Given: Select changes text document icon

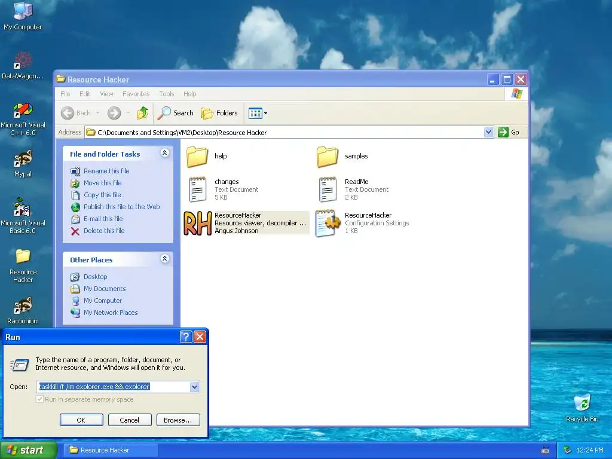Looking at the screenshot, I should point(197,189).
